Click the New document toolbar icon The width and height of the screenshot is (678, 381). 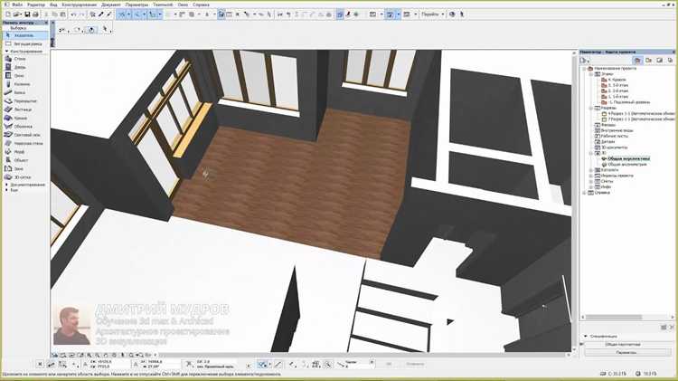click(x=8, y=14)
